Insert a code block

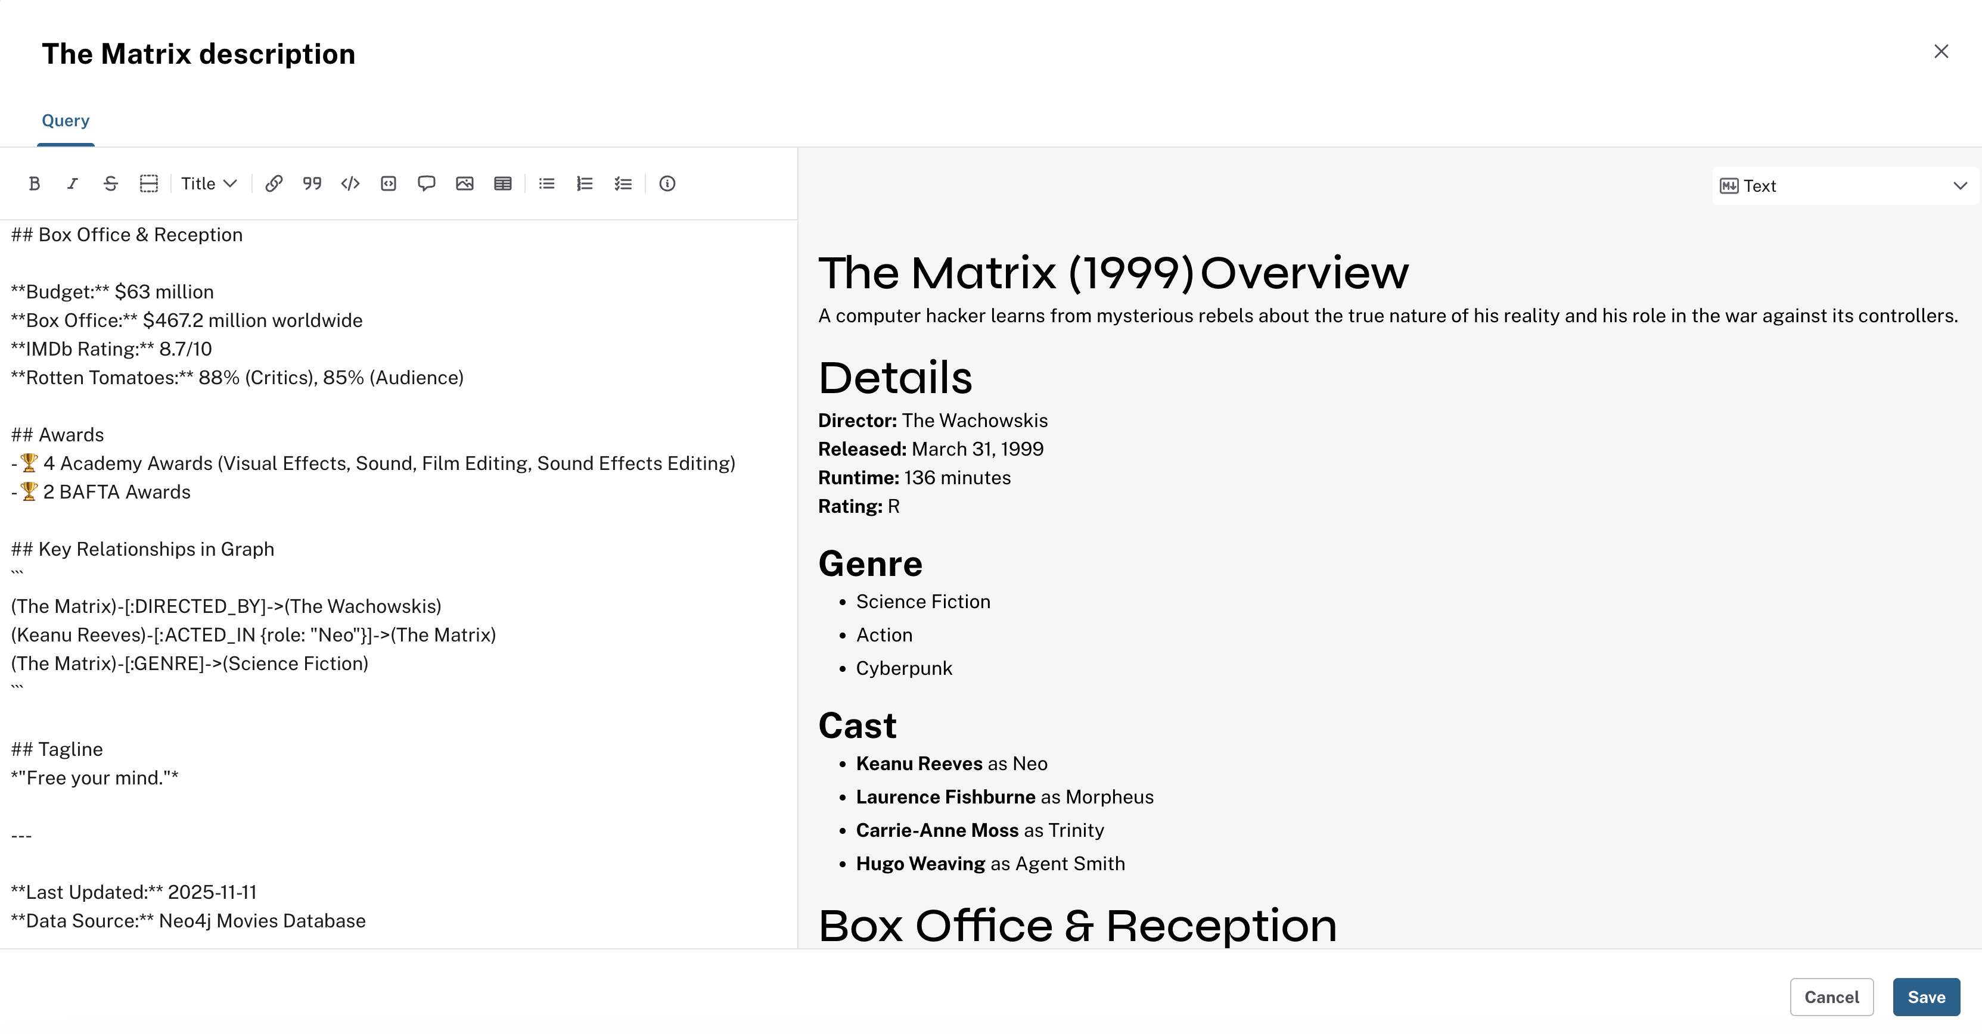389,183
